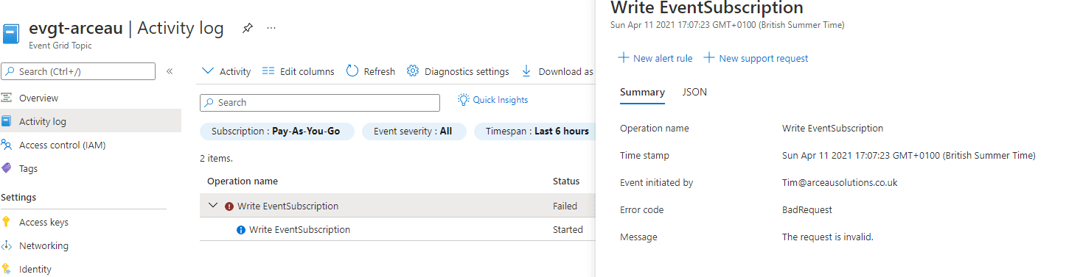Open Access control (IAM) in sidebar
The image size is (1080, 277).
pos(63,145)
